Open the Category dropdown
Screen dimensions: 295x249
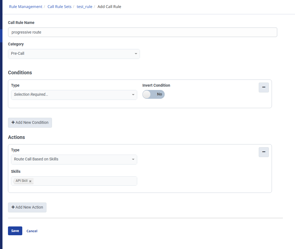pyautogui.click(x=74, y=54)
